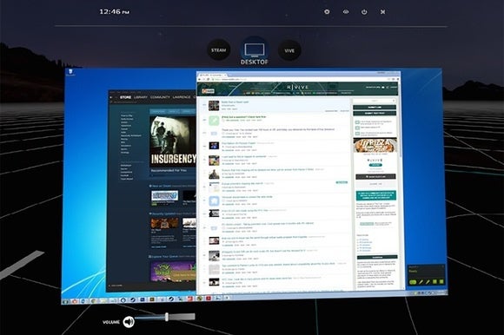
Task: Open the first post's thumbnail on reddit
Action: pyautogui.click(x=214, y=106)
